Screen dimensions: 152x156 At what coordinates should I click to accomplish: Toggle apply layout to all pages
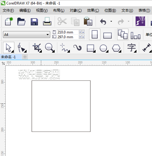(x=123, y=34)
